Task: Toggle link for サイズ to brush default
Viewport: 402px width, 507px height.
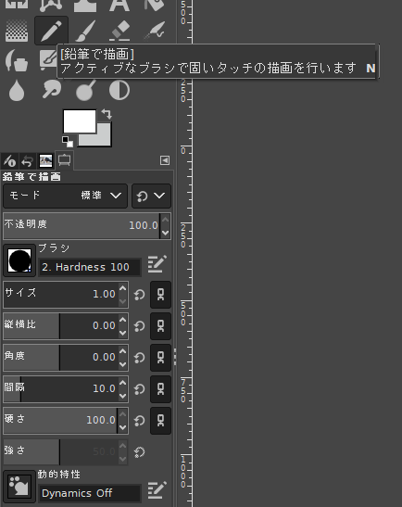Action: click(160, 294)
